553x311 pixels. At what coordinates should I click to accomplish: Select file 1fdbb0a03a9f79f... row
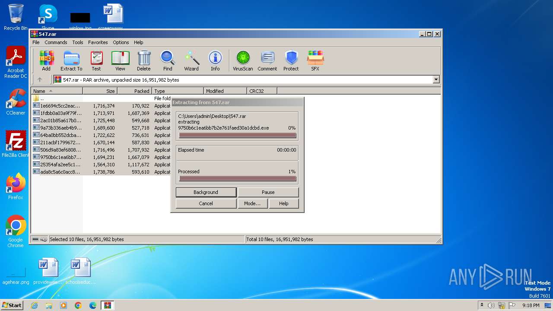coord(102,113)
